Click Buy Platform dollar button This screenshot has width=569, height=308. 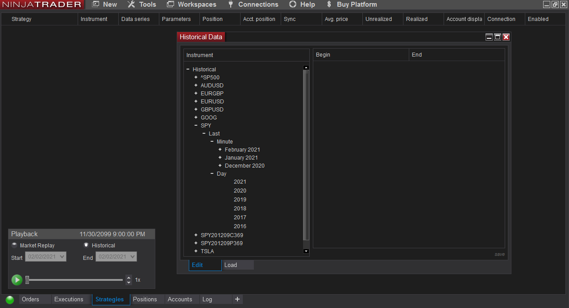[x=352, y=4]
